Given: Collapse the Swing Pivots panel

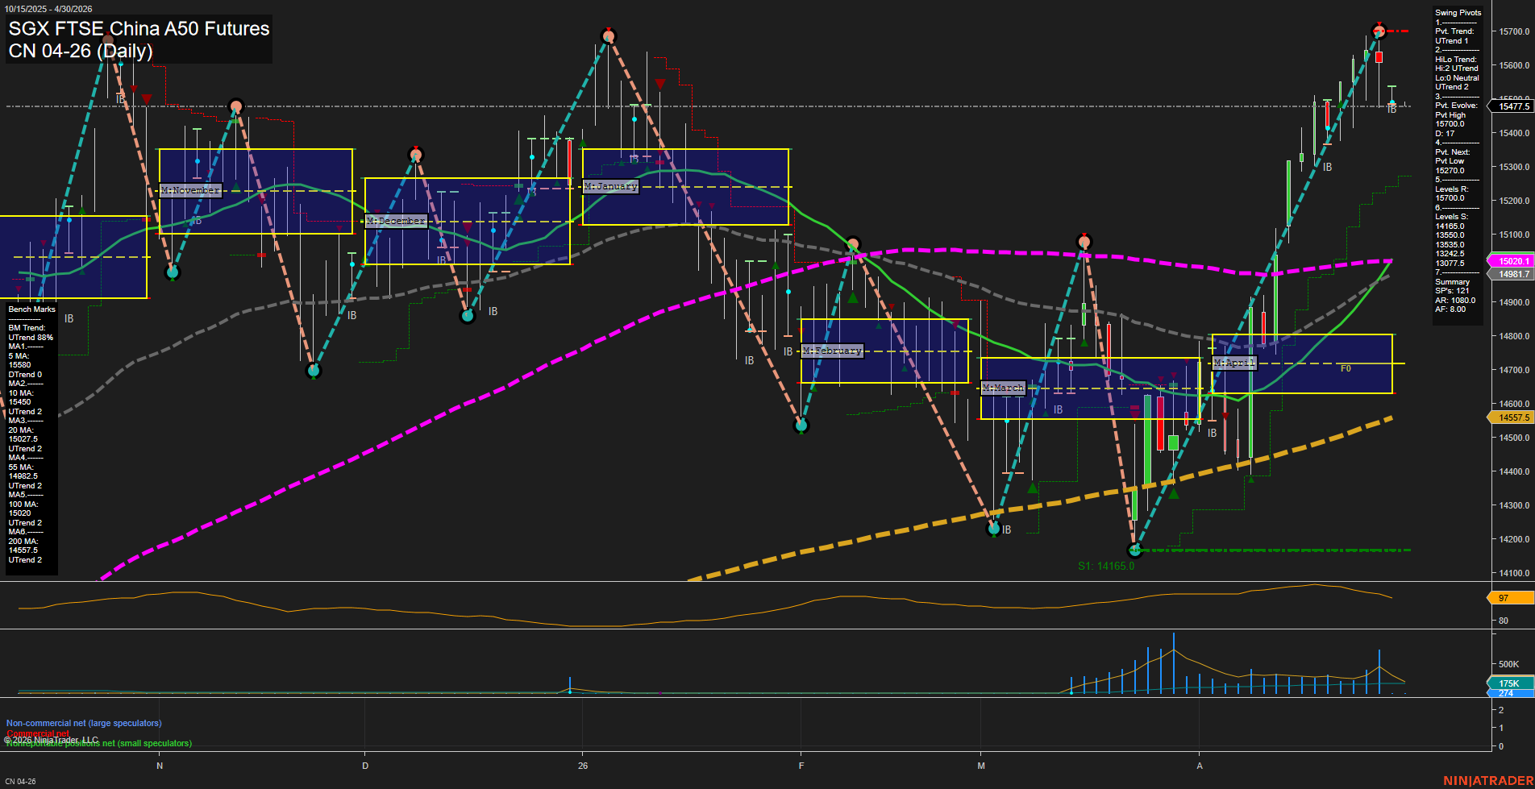Looking at the screenshot, I should coord(1458,12).
